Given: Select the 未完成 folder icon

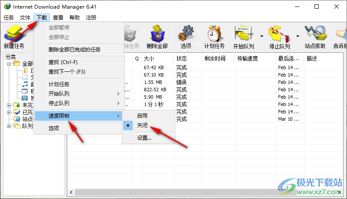Looking at the screenshot, I should click(17, 105).
